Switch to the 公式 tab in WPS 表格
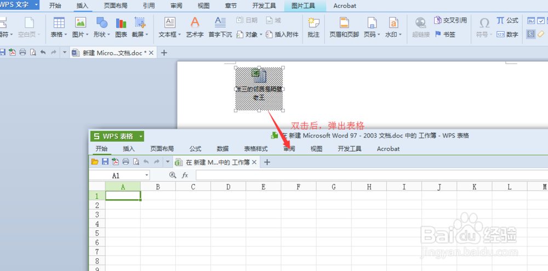The width and height of the screenshot is (548, 271). [196, 149]
